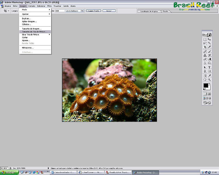Select the Eyedropper tool
Viewport: 219px width, 175px height.
tap(209, 75)
